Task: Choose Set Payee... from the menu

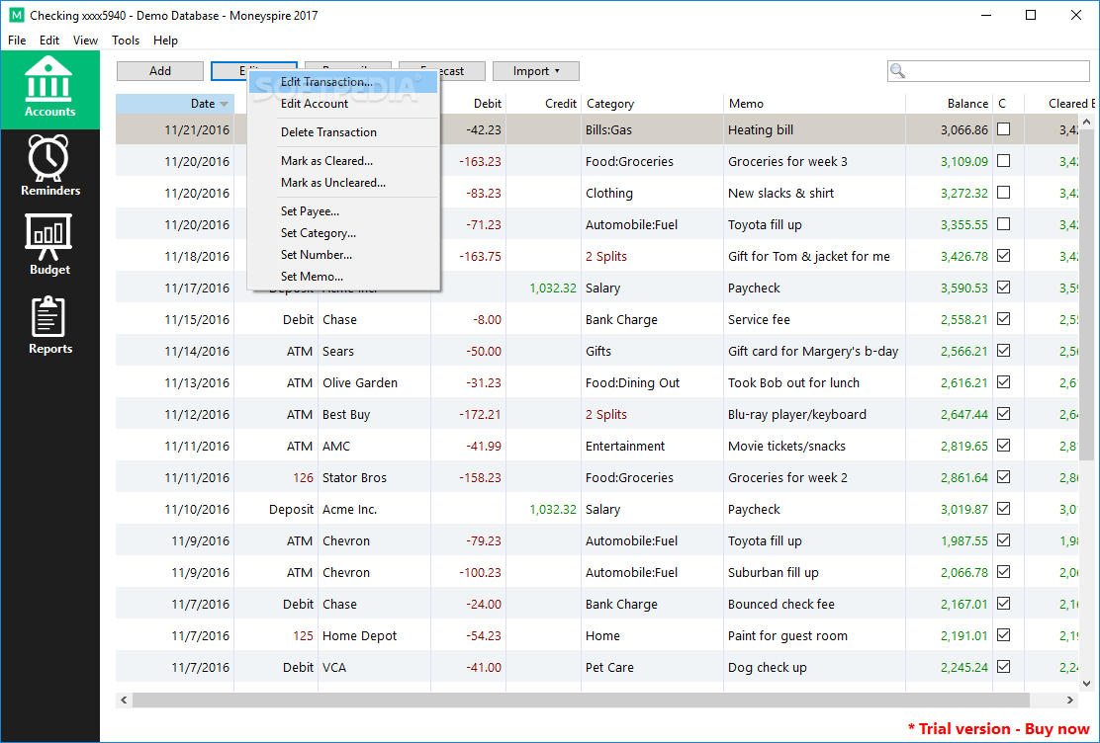Action: tap(343, 211)
